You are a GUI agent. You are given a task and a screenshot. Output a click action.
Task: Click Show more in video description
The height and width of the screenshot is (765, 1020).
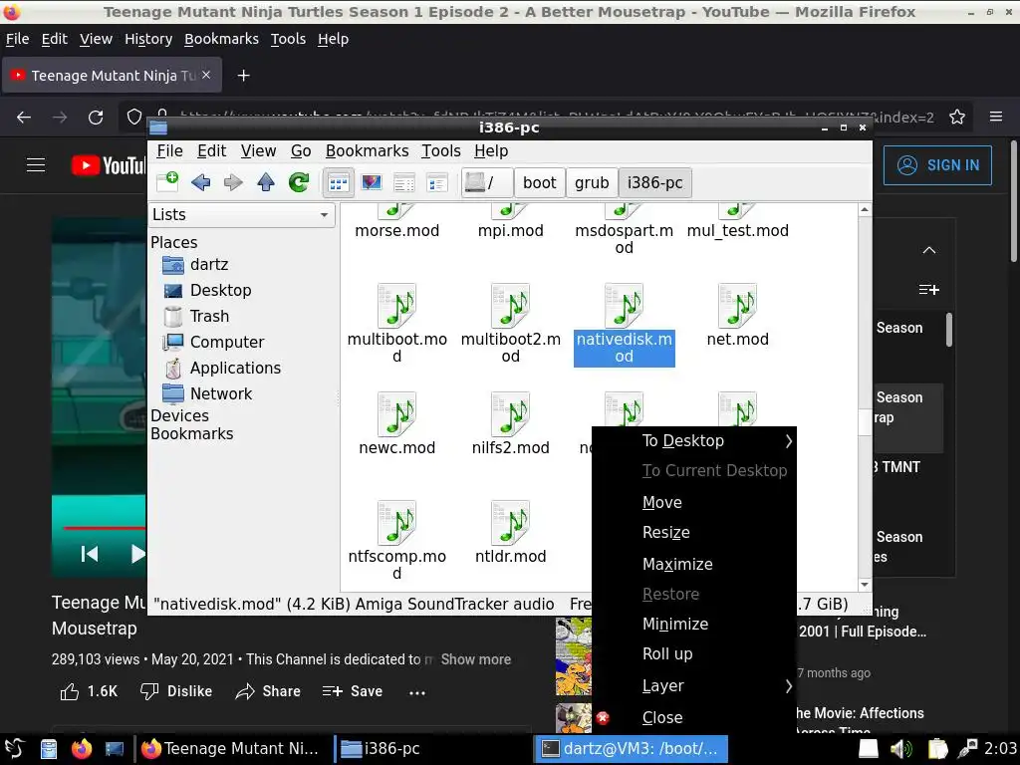pos(475,659)
